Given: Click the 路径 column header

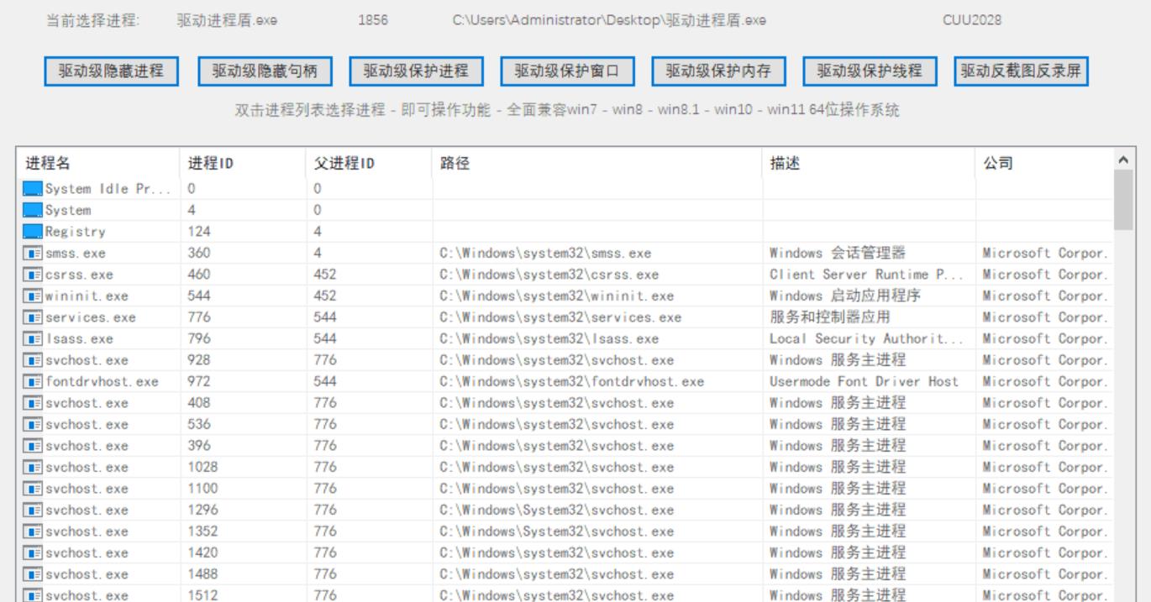Looking at the screenshot, I should [597, 164].
